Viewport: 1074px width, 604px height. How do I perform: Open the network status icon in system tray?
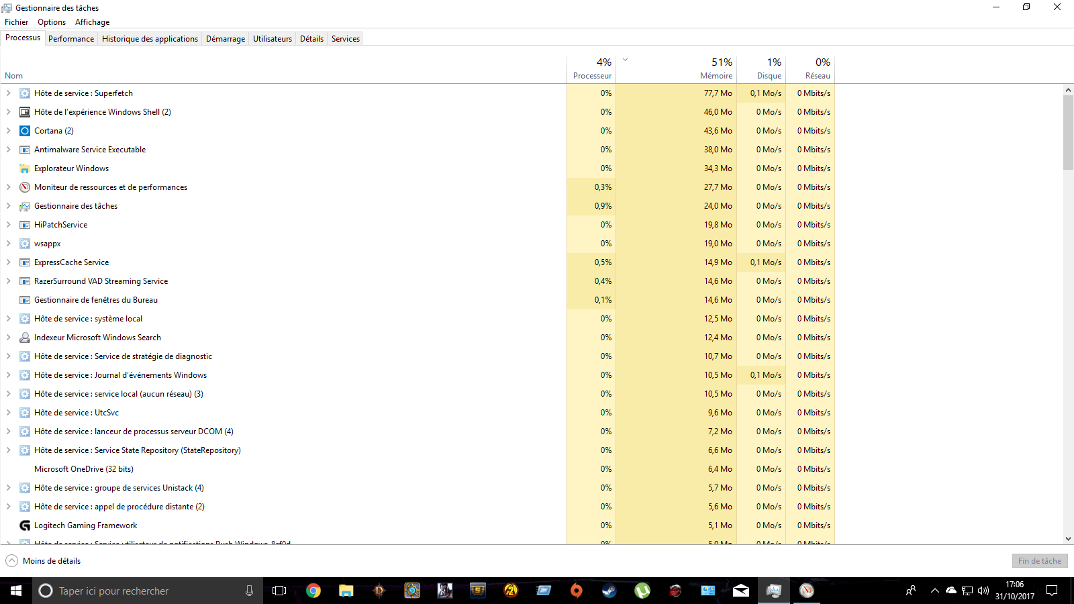click(x=967, y=591)
